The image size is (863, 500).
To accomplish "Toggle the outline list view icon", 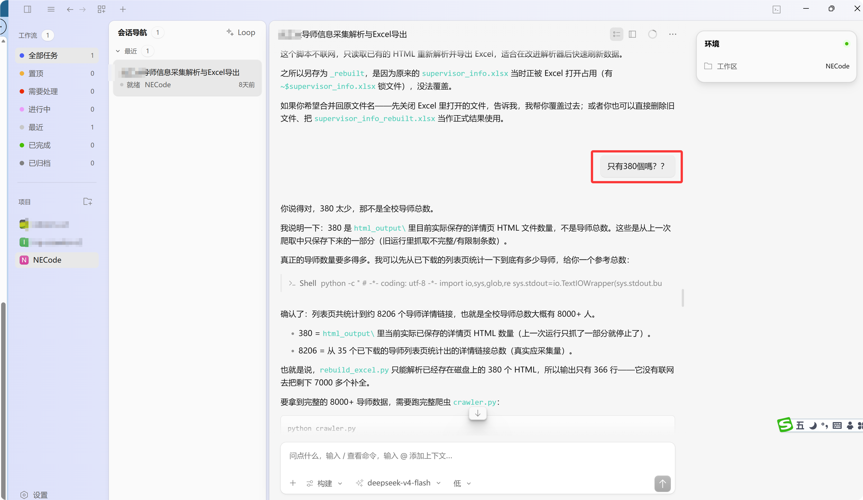I will click(x=616, y=34).
